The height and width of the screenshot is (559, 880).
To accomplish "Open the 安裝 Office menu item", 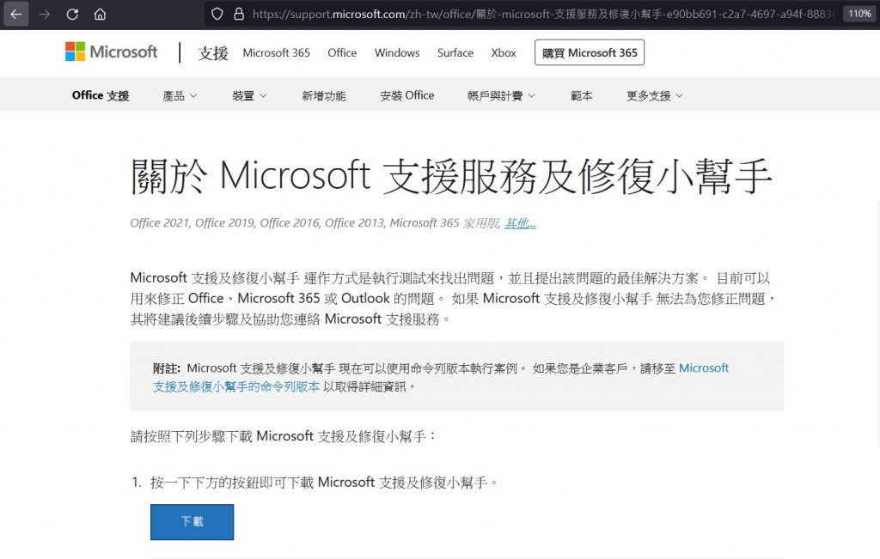I will coord(406,96).
